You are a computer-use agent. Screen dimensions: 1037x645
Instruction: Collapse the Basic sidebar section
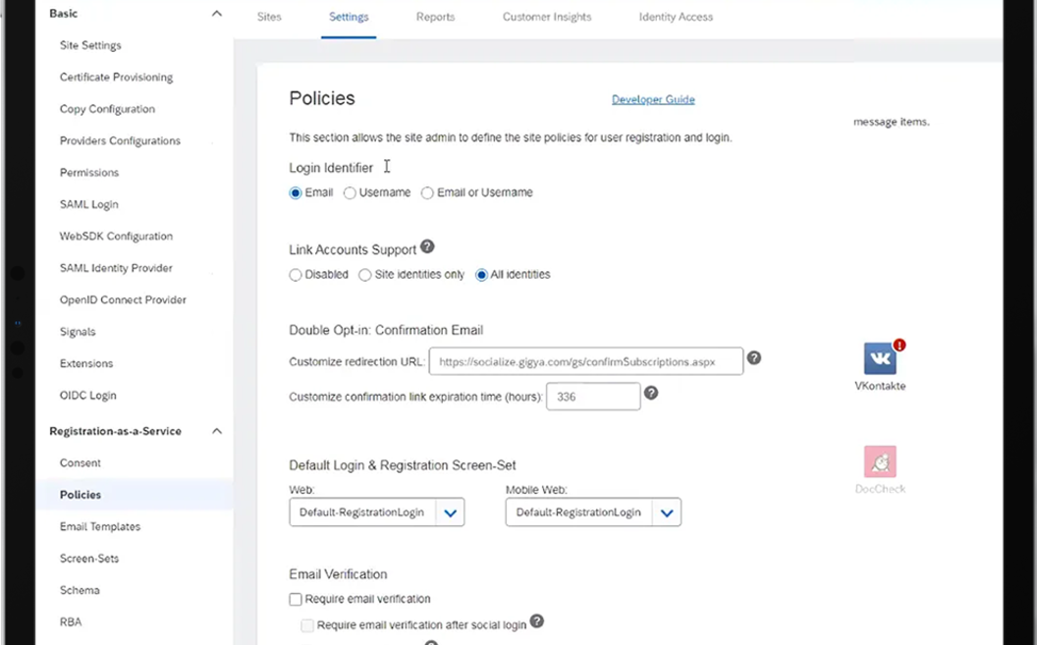pos(216,13)
